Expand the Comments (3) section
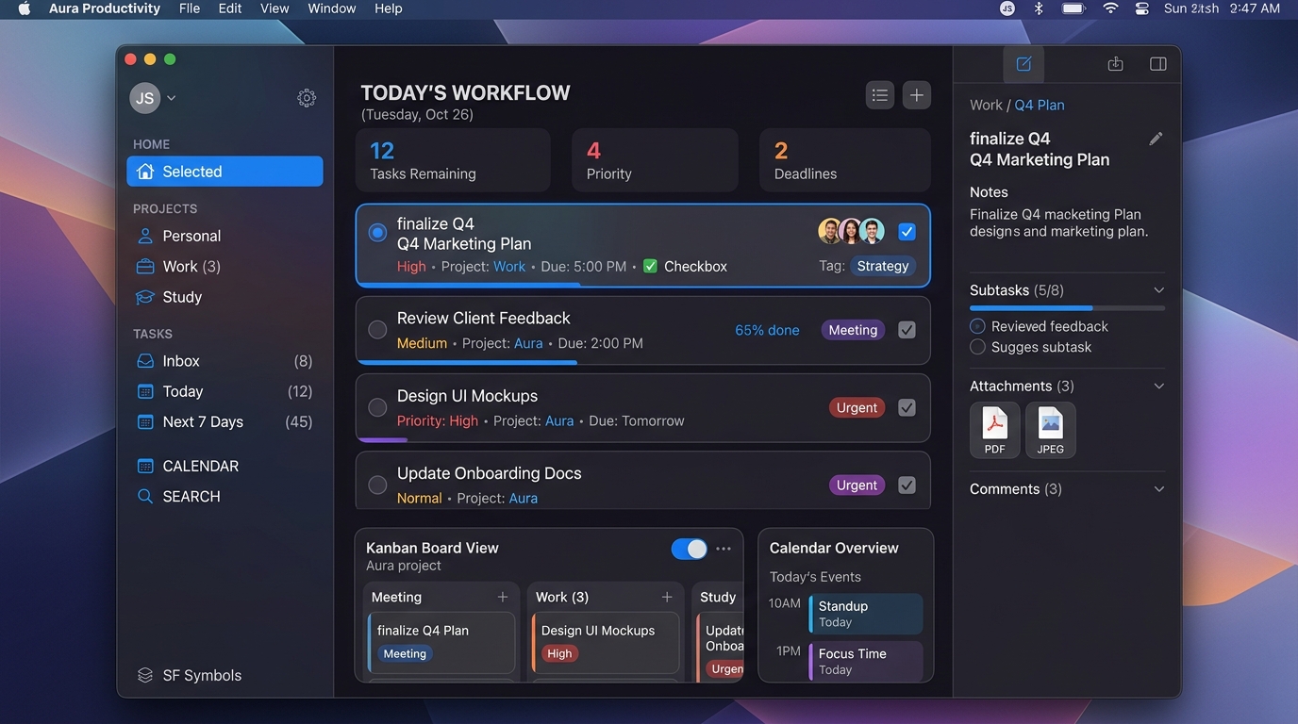This screenshot has width=1298, height=724. coord(1159,489)
